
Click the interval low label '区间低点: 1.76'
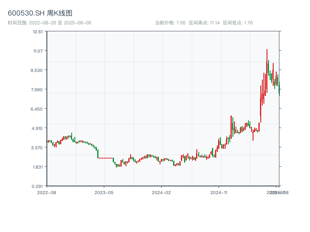click(x=238, y=23)
